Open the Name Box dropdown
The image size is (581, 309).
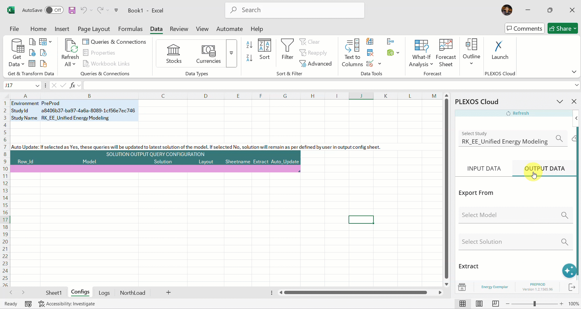(37, 86)
